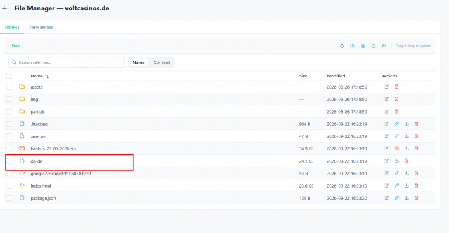Create a new file from toolbar

pyautogui.click(x=363, y=46)
